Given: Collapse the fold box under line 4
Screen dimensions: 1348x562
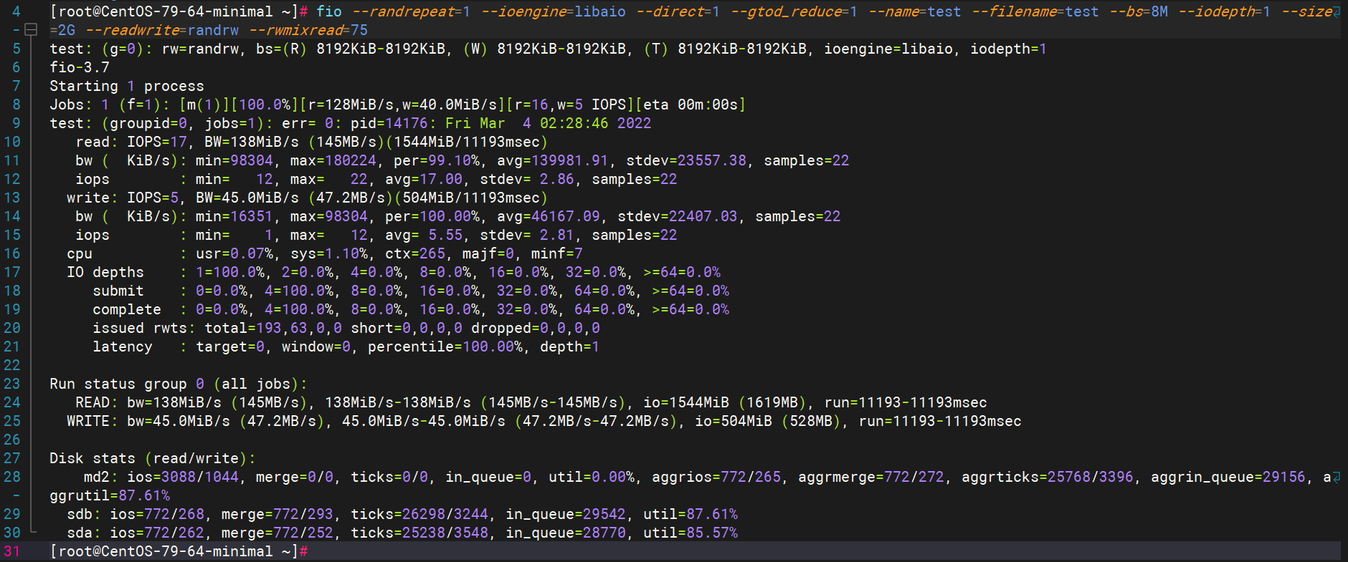Looking at the screenshot, I should (x=31, y=30).
